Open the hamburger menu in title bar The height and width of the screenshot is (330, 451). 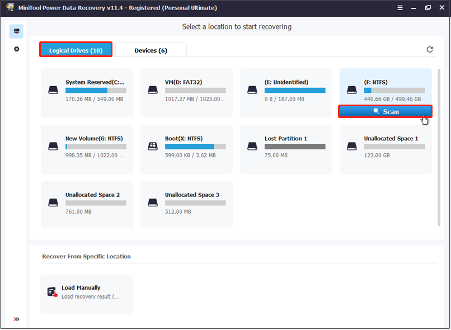400,8
